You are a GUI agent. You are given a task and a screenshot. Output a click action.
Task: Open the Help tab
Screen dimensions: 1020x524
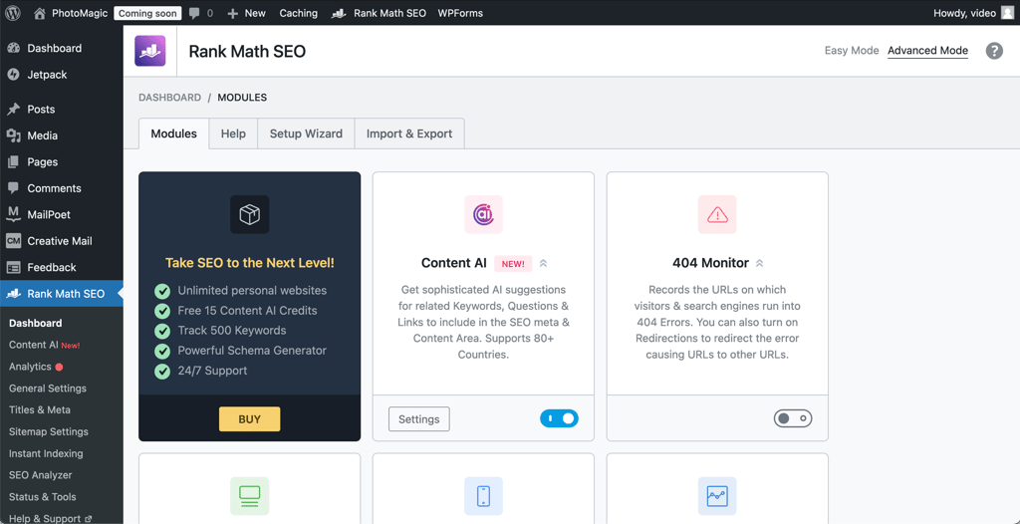coord(233,133)
